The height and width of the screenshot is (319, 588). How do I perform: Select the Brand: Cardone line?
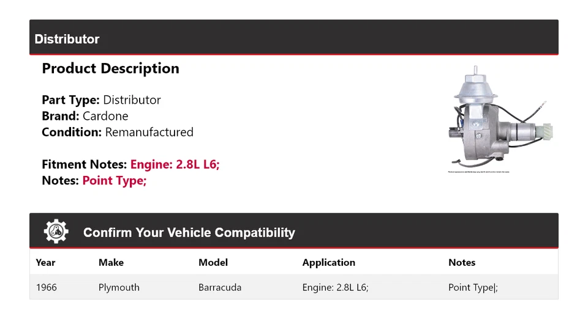tap(85, 116)
